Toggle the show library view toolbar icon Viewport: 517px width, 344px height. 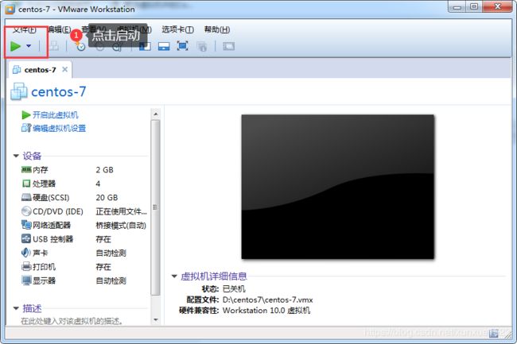tap(145, 46)
